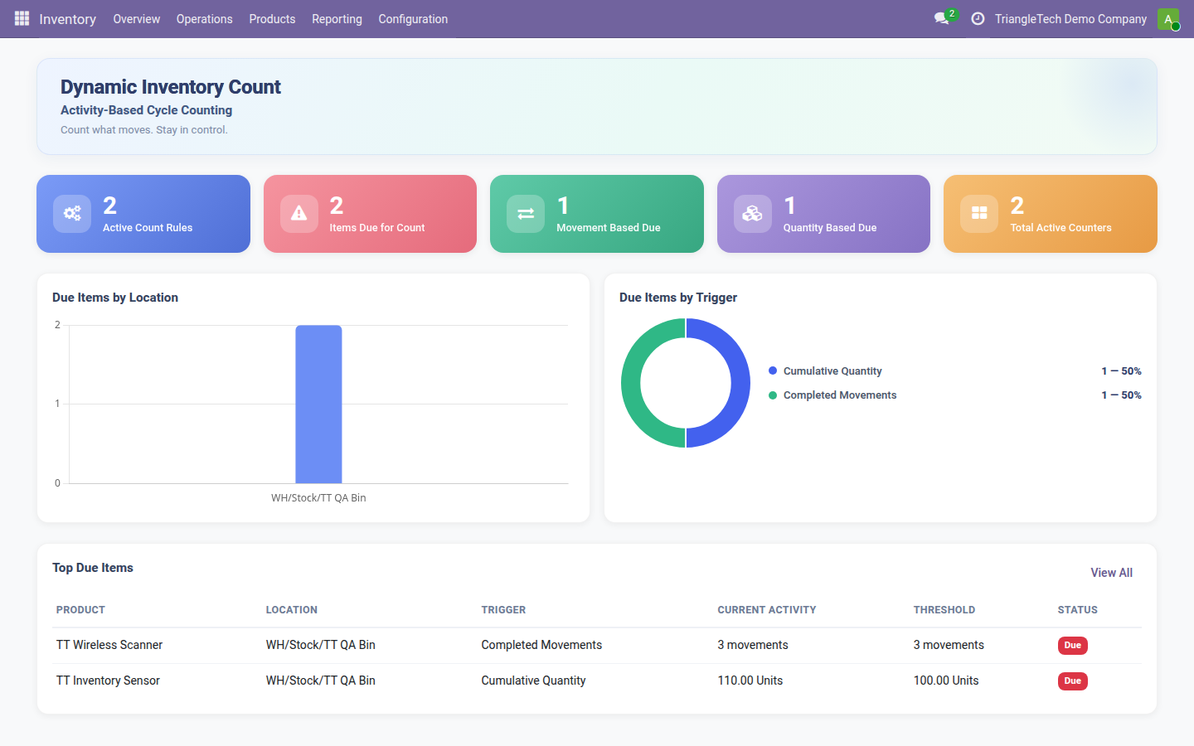Click the warning triangle Items Due icon
The height and width of the screenshot is (746, 1194).
tap(299, 214)
